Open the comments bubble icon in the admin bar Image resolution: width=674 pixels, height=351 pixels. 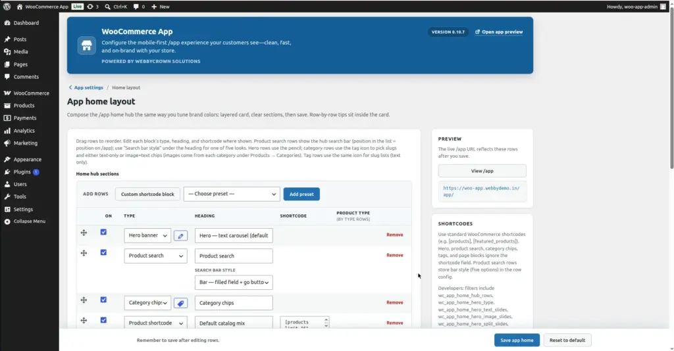tap(136, 7)
